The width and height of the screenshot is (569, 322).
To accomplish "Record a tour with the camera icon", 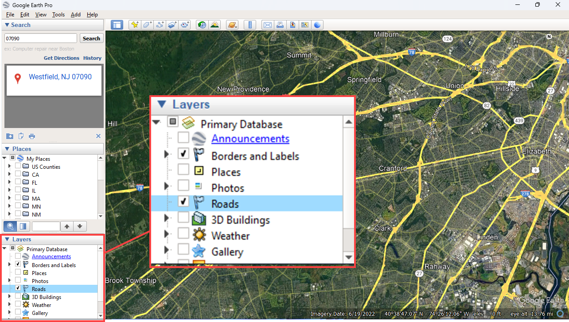I will [185, 25].
